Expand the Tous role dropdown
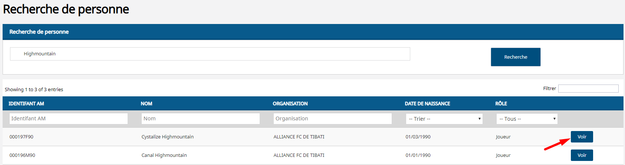Image resolution: width=625 pixels, height=165 pixels. point(527,119)
